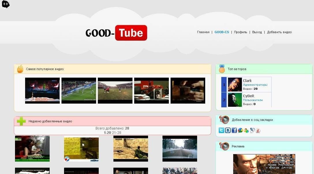Click the medal icon by Топ авторов
The height and width of the screenshot is (174, 314).
tap(222, 69)
